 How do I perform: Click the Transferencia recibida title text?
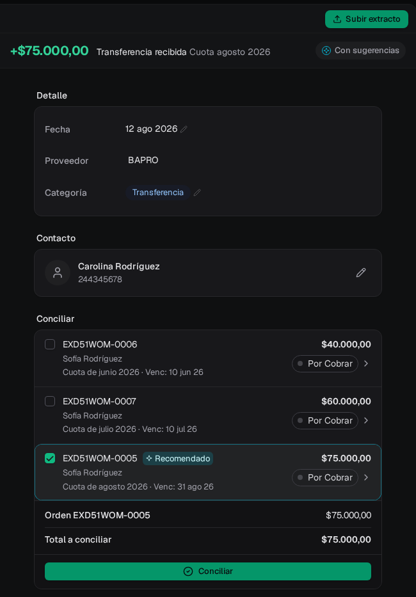click(x=141, y=52)
